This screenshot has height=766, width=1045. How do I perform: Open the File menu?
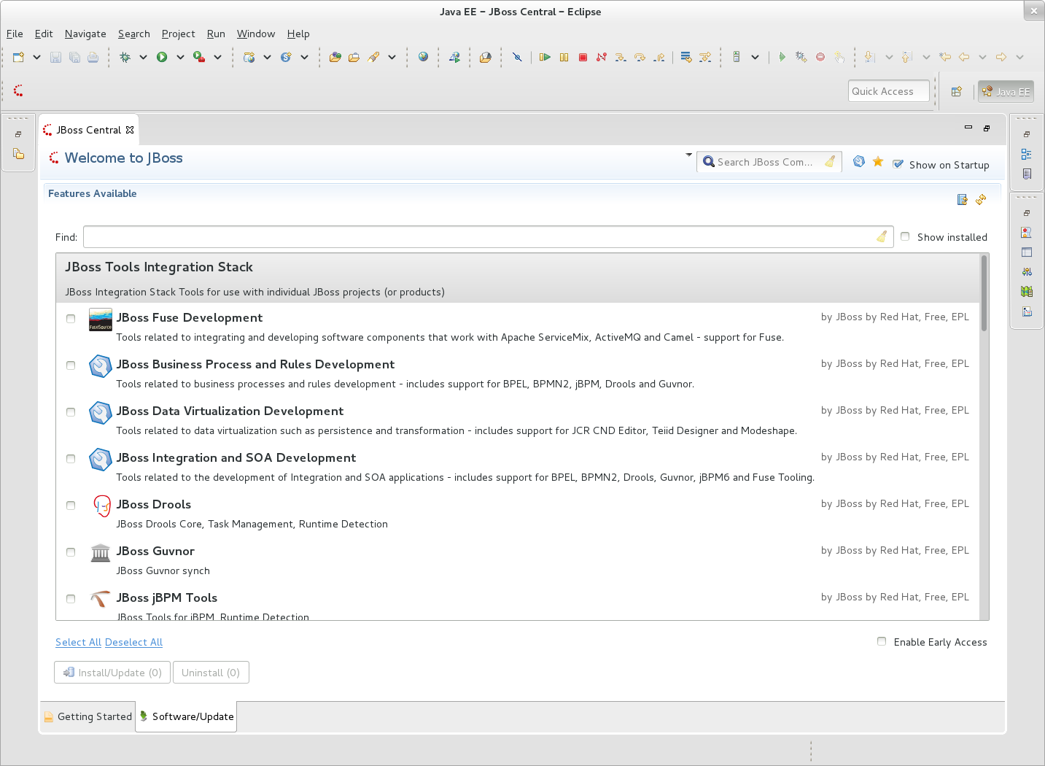click(15, 34)
